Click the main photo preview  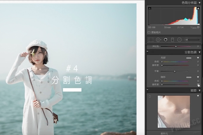[68, 69]
